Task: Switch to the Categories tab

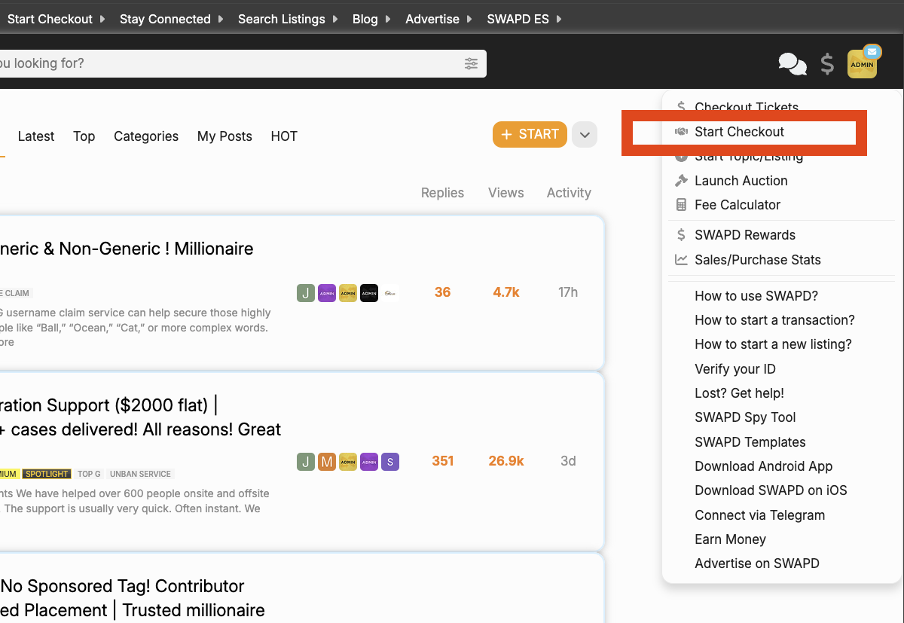Action: click(x=146, y=136)
